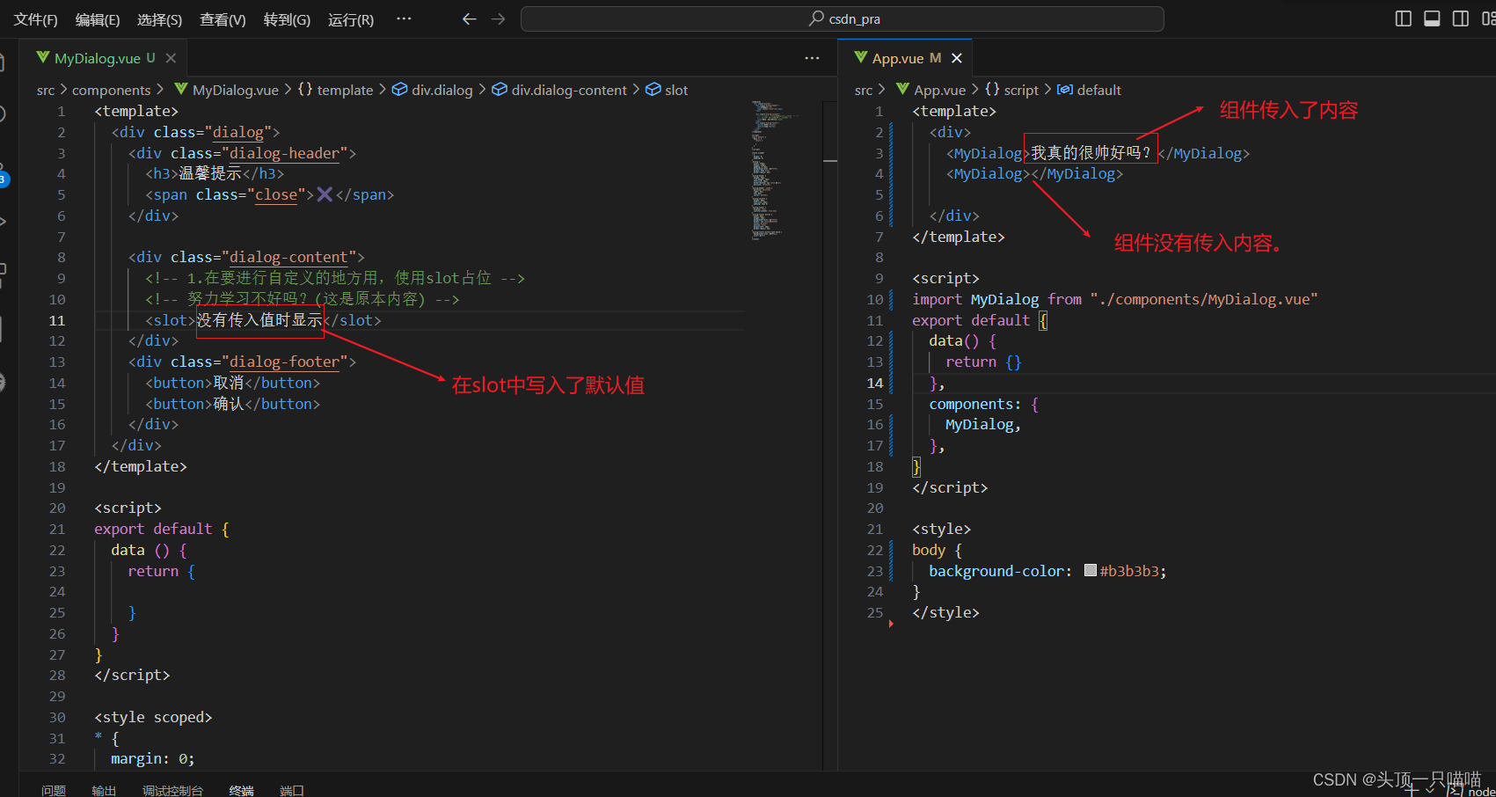The width and height of the screenshot is (1496, 797).
Task: Open the #b3b3b3 color swatch picker
Action: pos(1091,570)
